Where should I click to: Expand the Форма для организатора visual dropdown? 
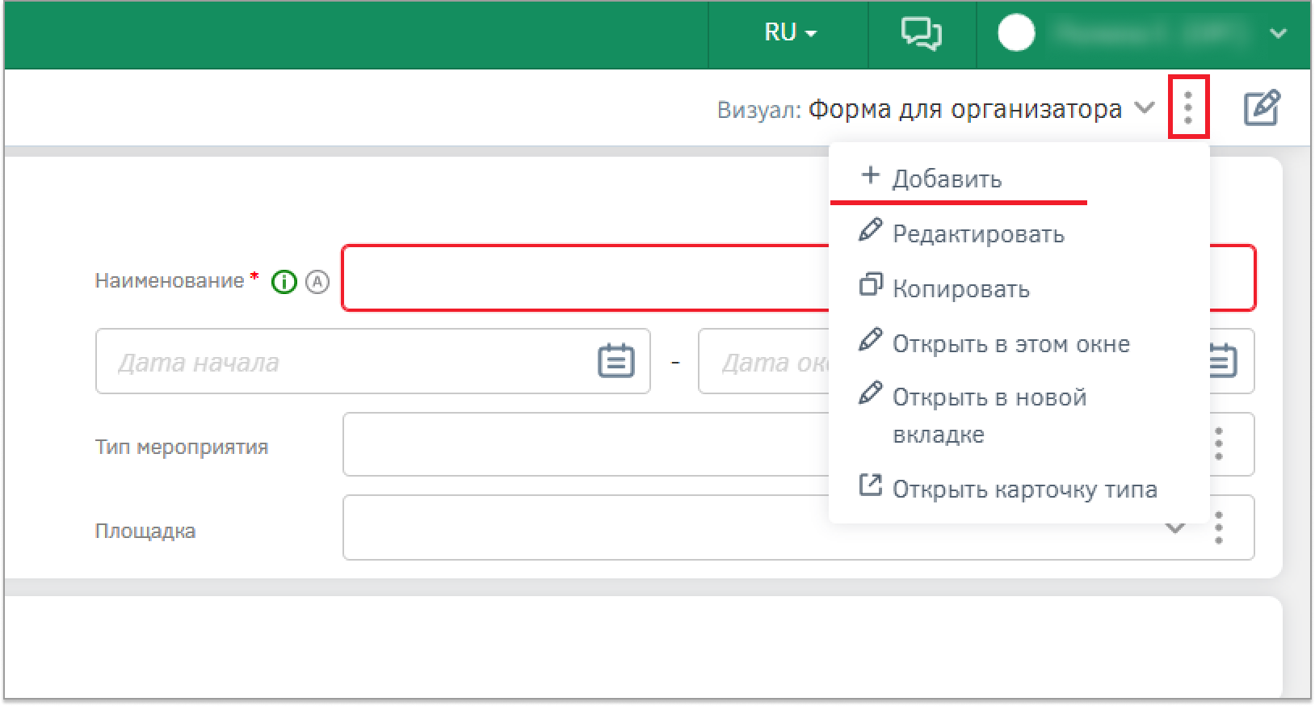1144,107
